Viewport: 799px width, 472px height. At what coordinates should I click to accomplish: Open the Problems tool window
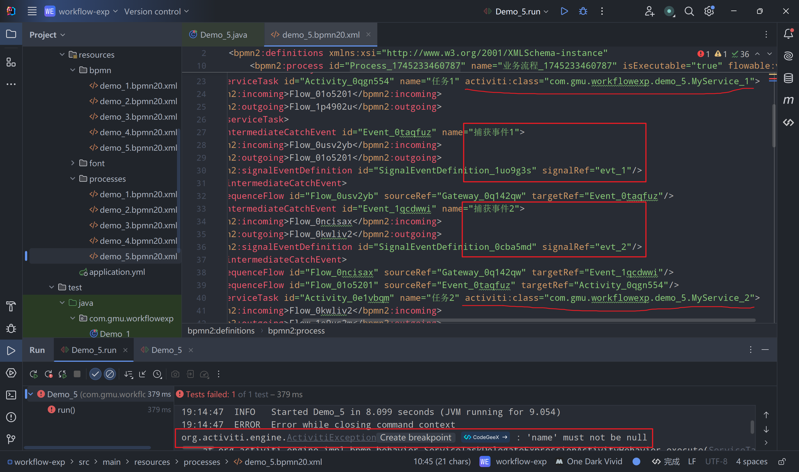pyautogui.click(x=11, y=417)
